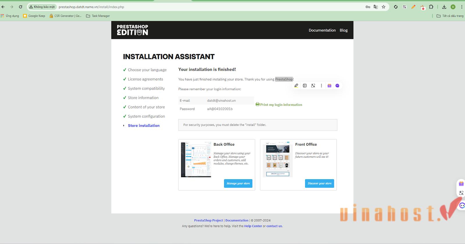Click the browser forward arrow
The image size is (465, 244).
pyautogui.click(x=12, y=7)
